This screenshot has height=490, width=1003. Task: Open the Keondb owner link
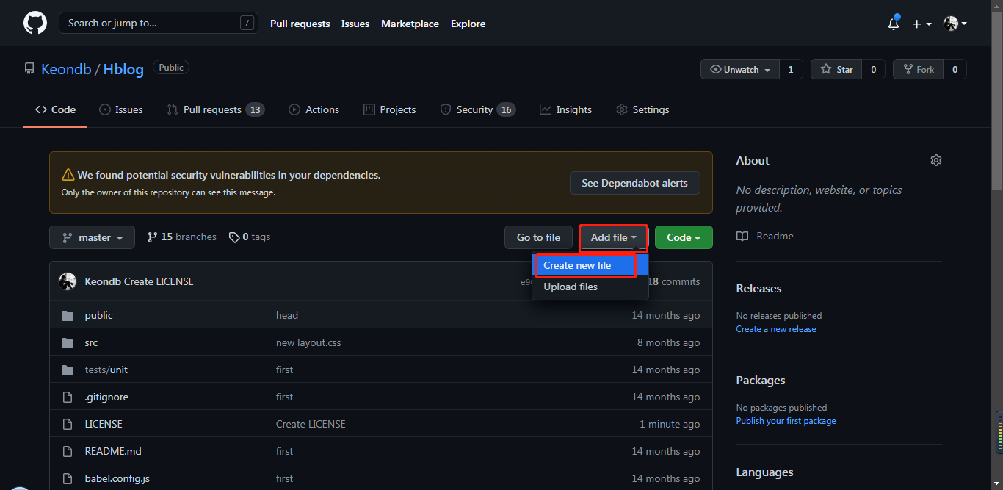(x=66, y=69)
